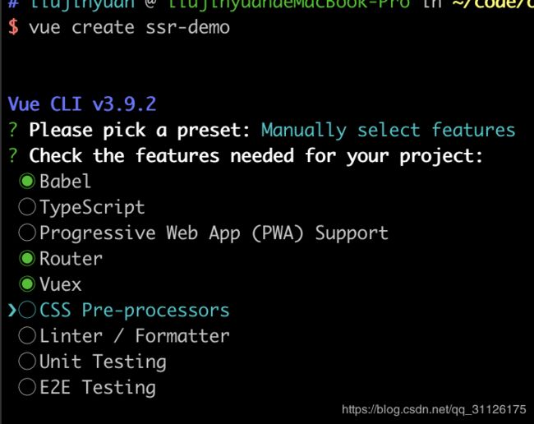Click the CSS Pre-processors label text

pos(135,311)
